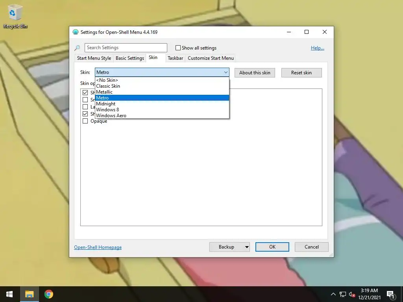
Task: Visit the Open-Shell Homepage link
Action: 98,247
